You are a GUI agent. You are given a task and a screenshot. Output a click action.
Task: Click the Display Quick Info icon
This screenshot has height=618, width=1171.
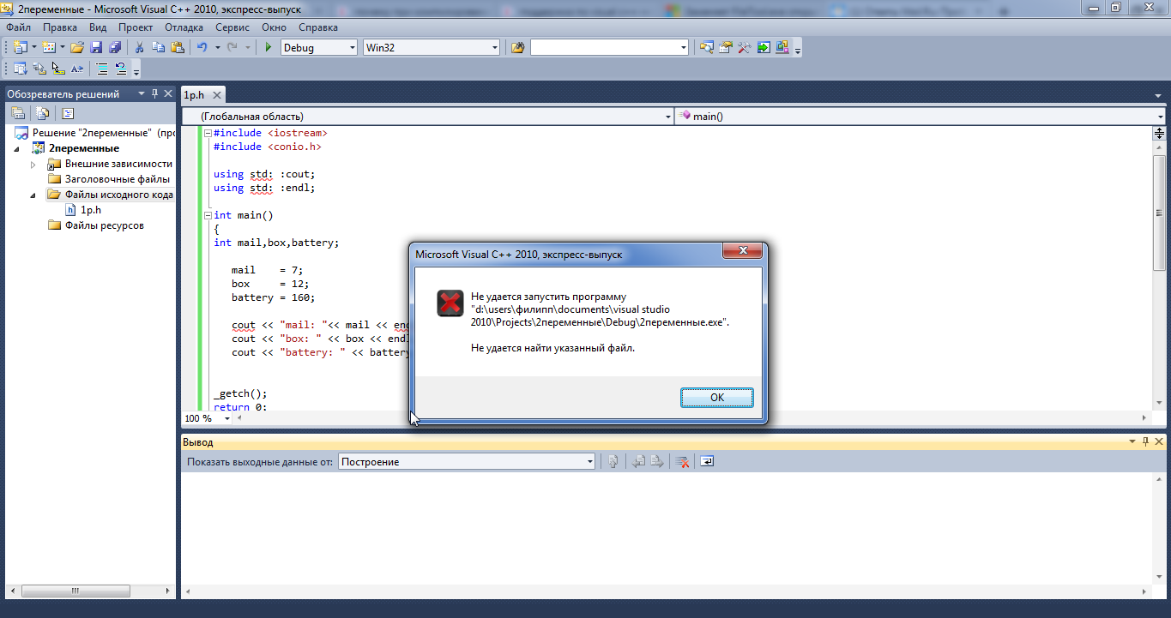[x=58, y=69]
